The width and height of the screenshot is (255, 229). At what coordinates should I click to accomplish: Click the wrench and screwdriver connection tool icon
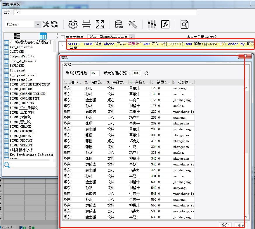pyautogui.click(x=46, y=24)
